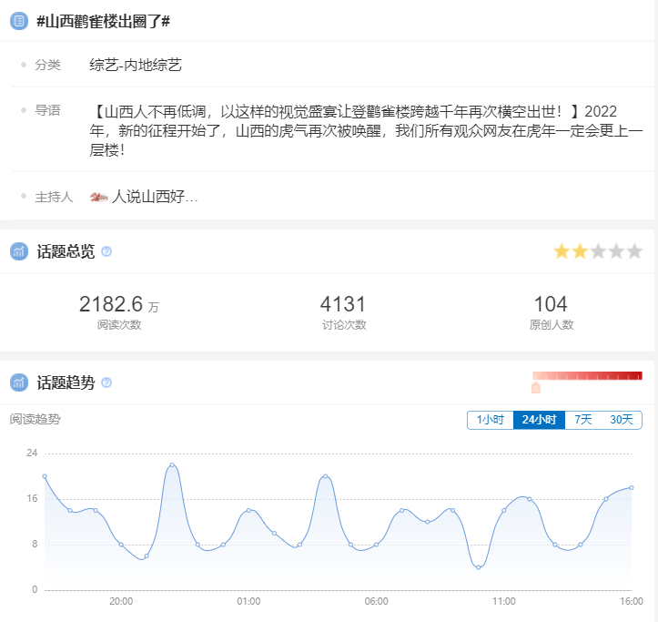Screen dimensions: 658x622
Task: Click the red heat gradient bar
Action: pos(588,376)
